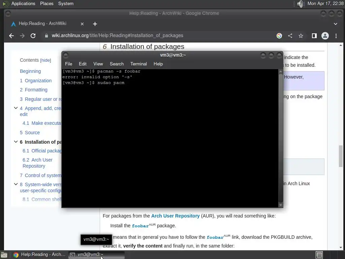This screenshot has width=345, height=259.
Task: Go to section 7 Control of systemd units
Action: [x=40, y=175]
